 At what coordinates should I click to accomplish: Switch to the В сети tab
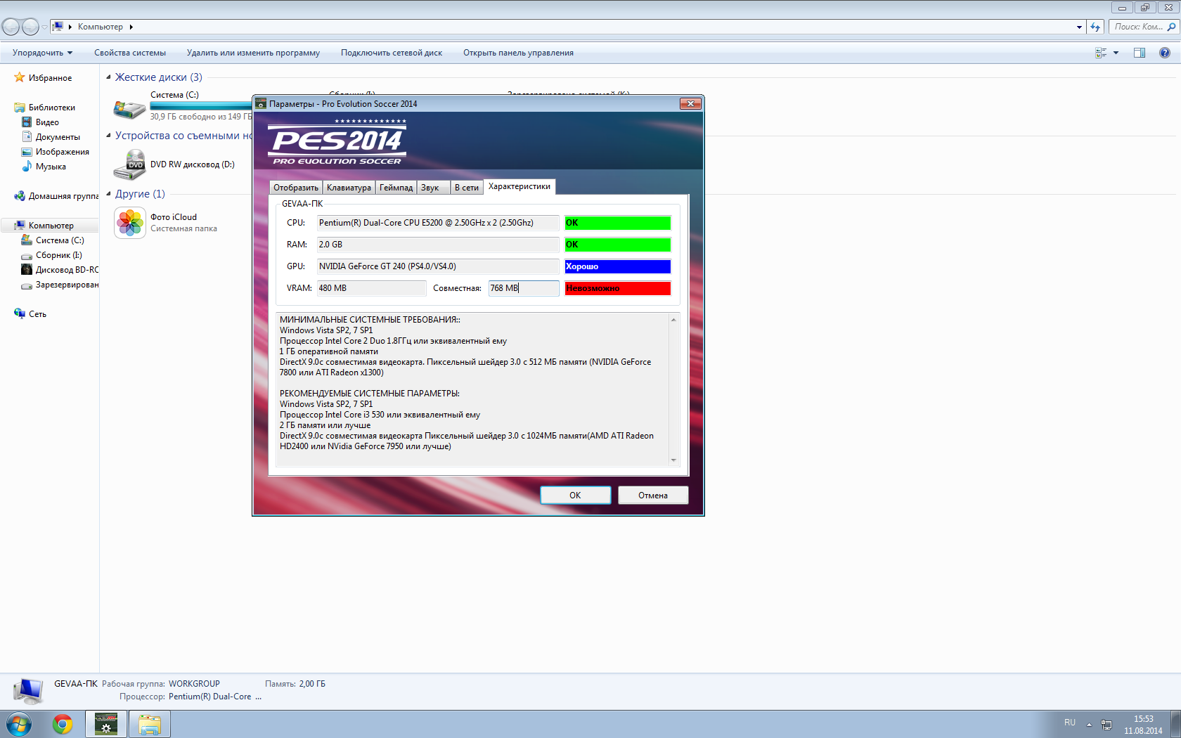pyautogui.click(x=466, y=188)
